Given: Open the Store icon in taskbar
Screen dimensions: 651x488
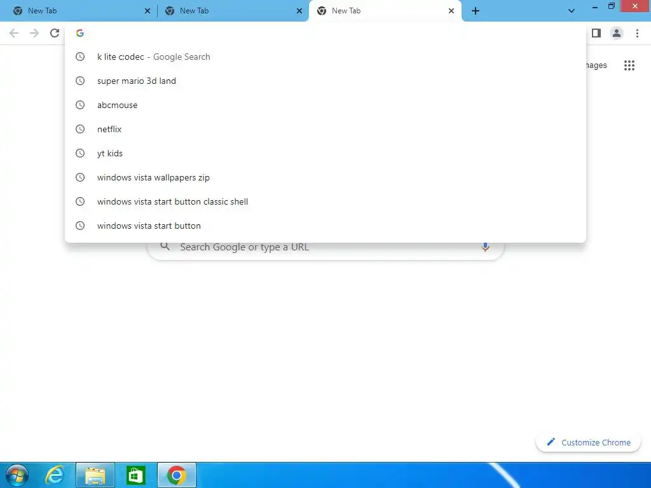Looking at the screenshot, I should pyautogui.click(x=136, y=475).
